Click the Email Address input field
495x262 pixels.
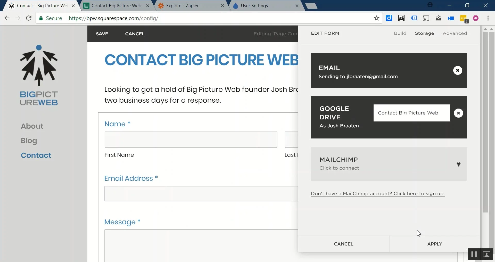point(201,194)
